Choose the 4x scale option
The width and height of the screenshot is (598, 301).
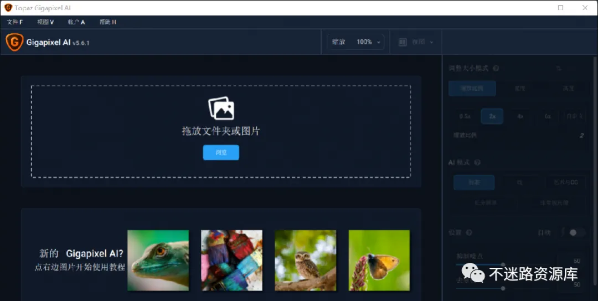click(520, 116)
